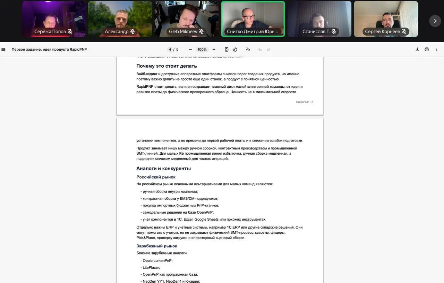Rotate the document counterclockwise

pos(235,50)
